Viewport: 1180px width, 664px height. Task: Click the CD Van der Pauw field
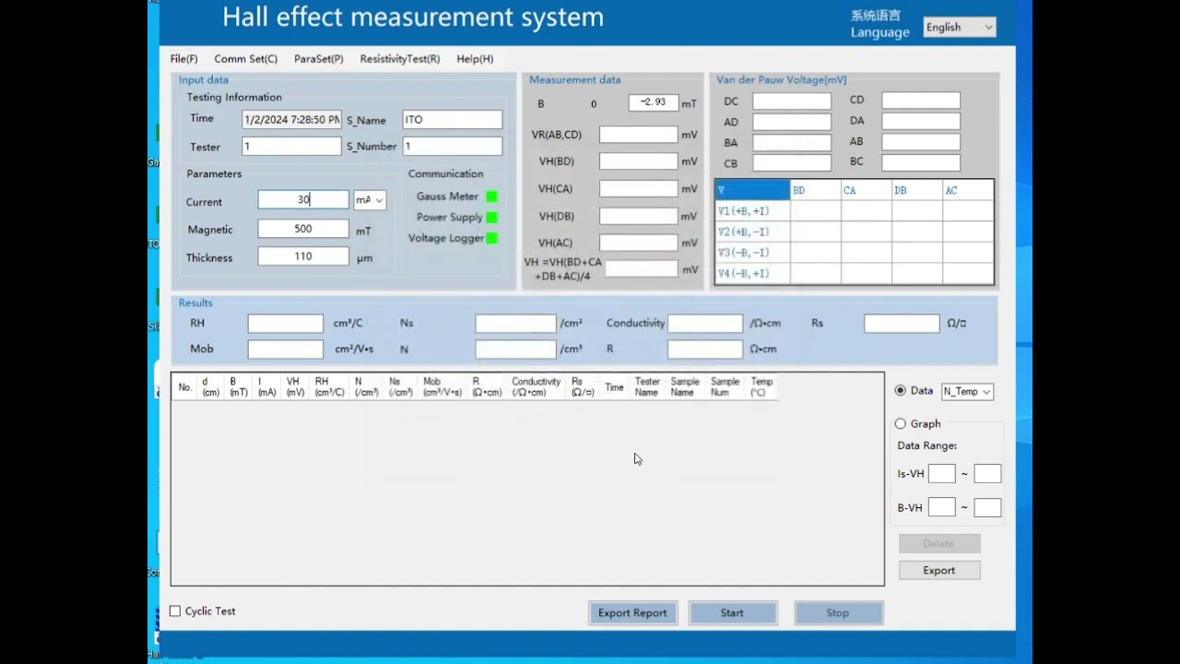point(921,101)
